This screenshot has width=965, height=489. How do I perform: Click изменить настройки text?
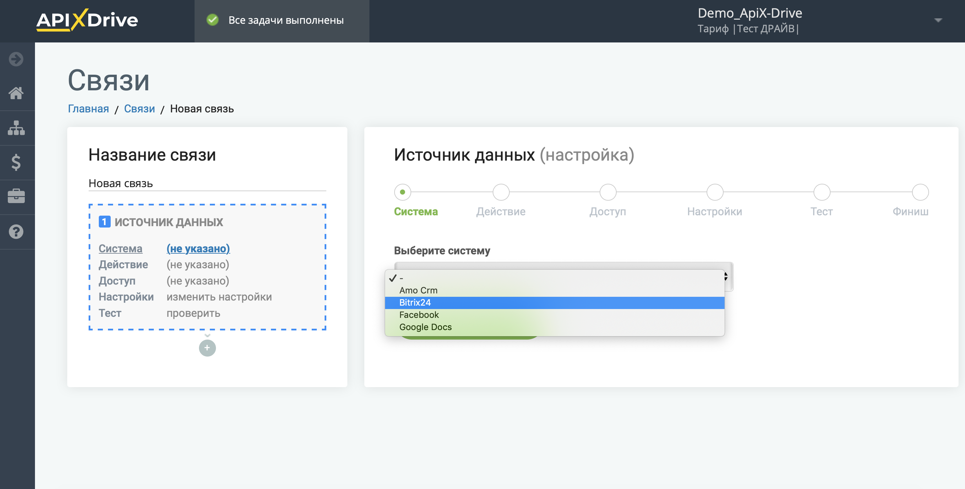tap(219, 297)
